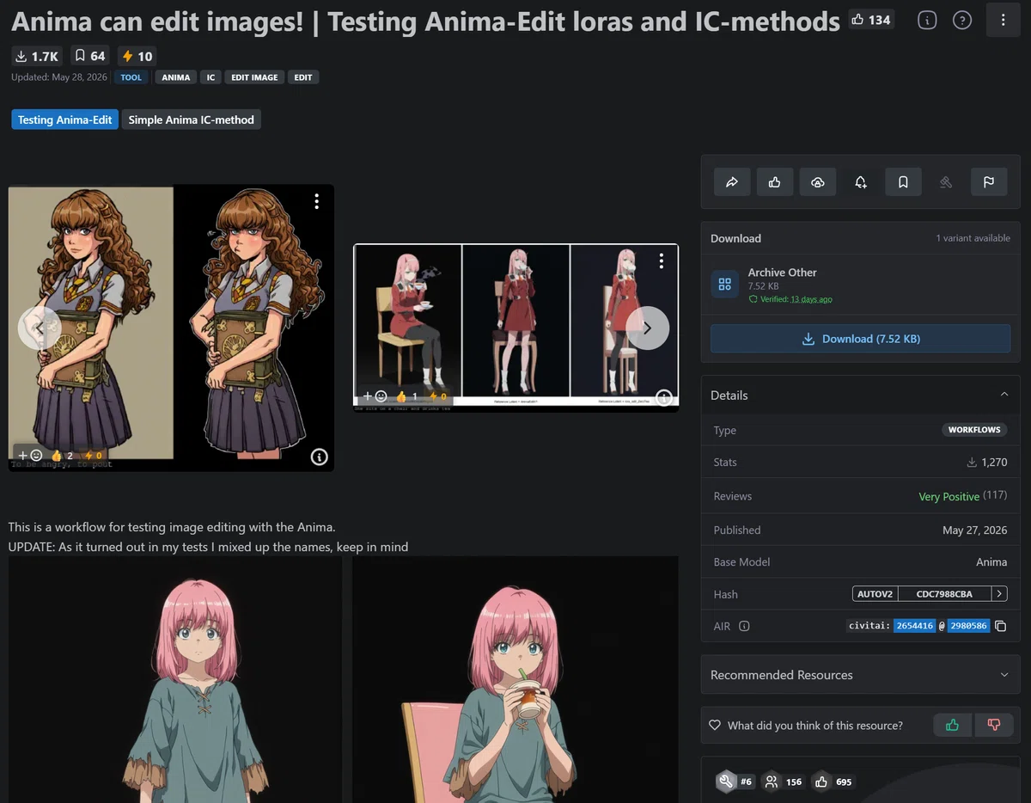Click thumbs-up reaction count 2 on first image
Screen dimensions: 1031x803
[x=62, y=456]
